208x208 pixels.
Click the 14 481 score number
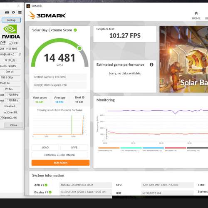[59, 58]
